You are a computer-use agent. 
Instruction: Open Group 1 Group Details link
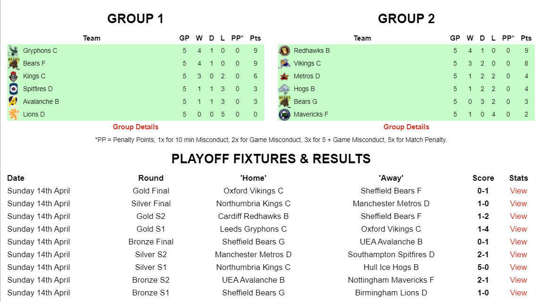135,127
